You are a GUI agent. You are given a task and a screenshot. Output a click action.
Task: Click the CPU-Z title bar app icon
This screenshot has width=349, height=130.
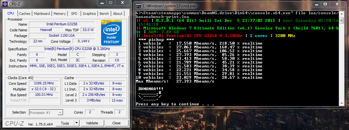click(x=5, y=4)
